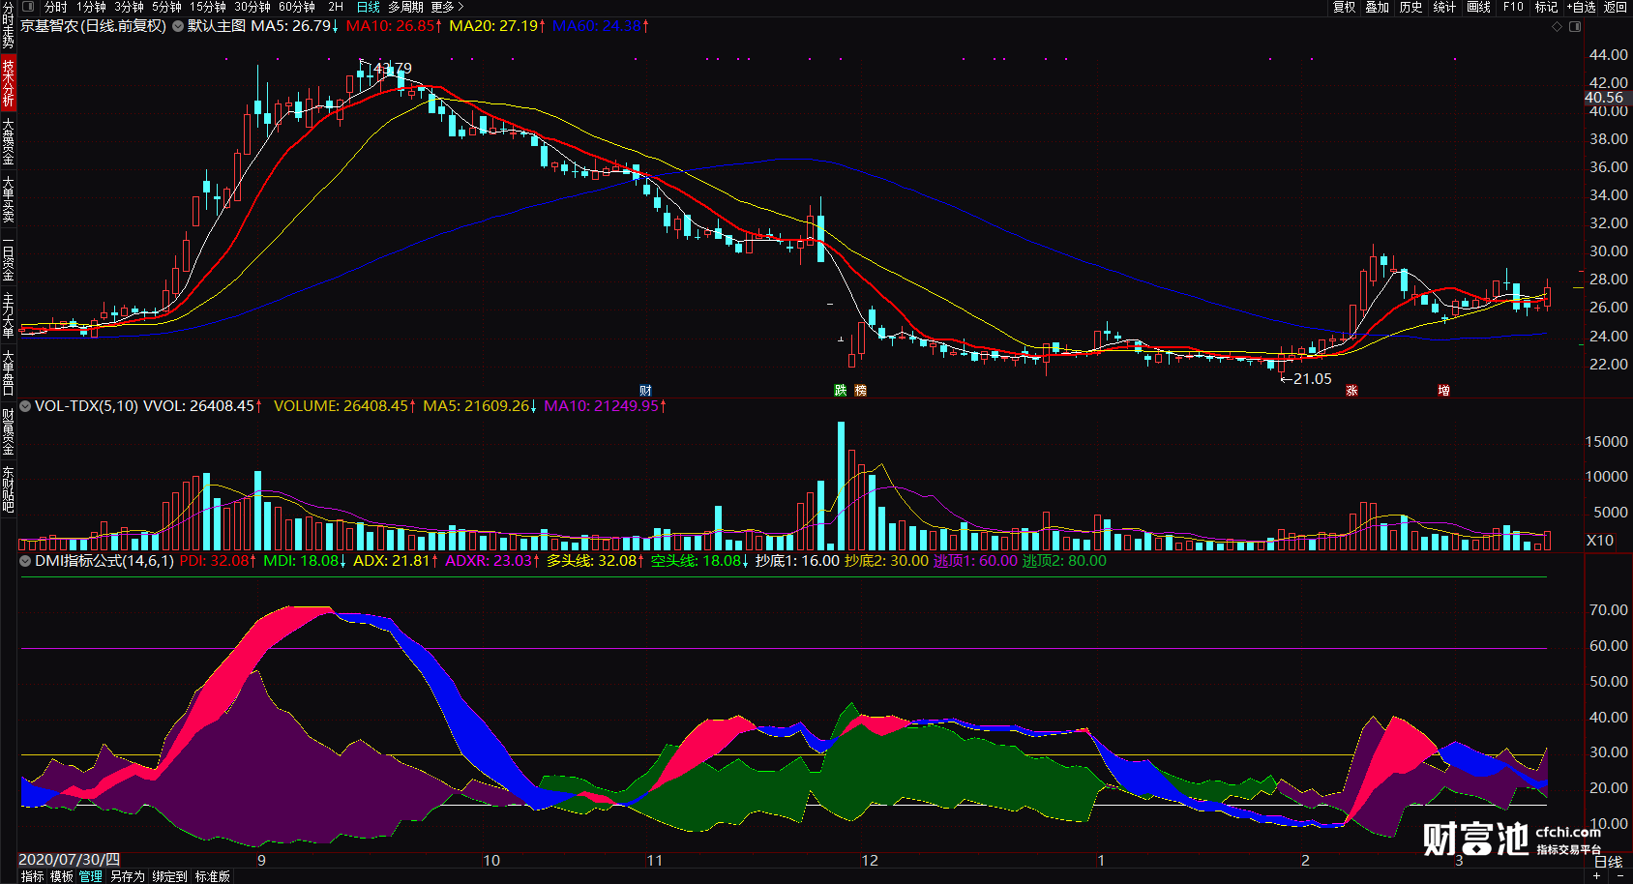Click the 涨 marker near February
Viewport: 1633px width, 884px height.
(1351, 391)
